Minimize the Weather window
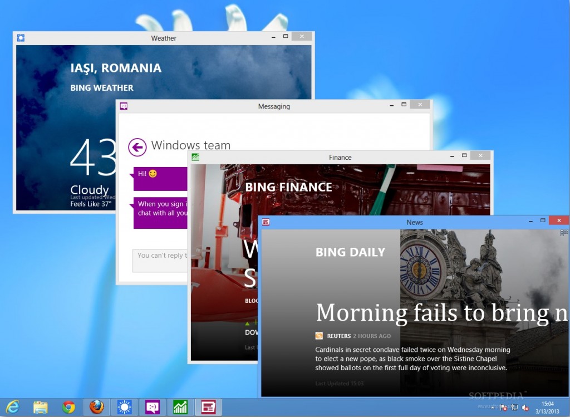The image size is (570, 417). click(x=273, y=36)
